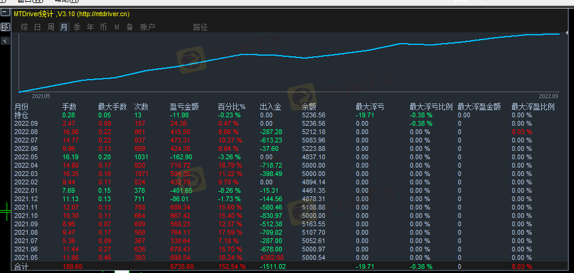Switch to the 日 daily tab
This screenshot has width=574, height=273.
37,27
